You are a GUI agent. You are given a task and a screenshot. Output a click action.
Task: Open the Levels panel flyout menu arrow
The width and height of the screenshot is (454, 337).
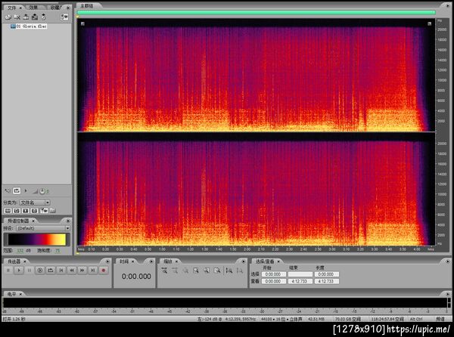pos(448,294)
